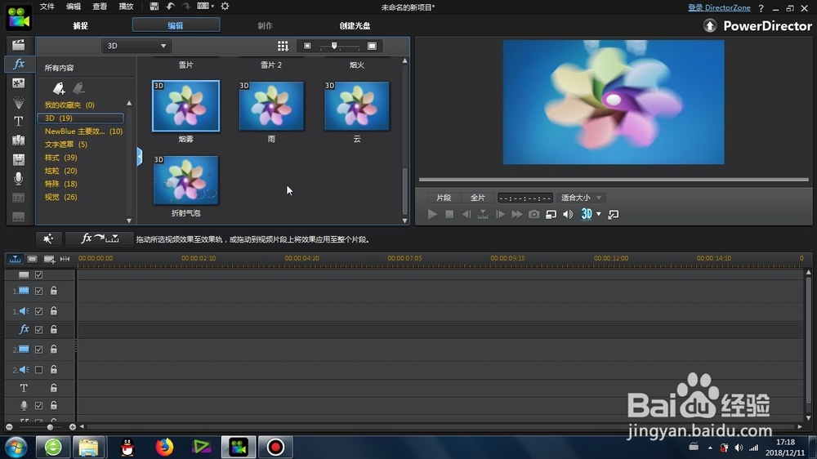The image size is (817, 459).
Task: Click the 全片 movie mode button
Action: click(x=477, y=198)
